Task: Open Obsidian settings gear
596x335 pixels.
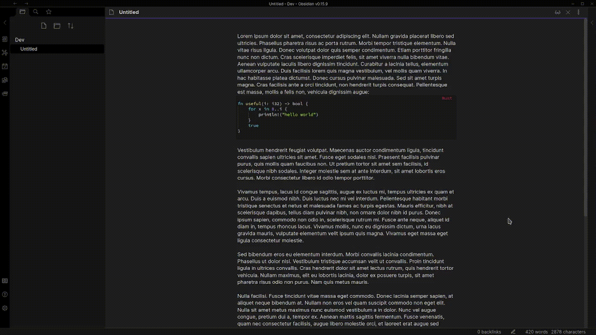Action: click(5, 308)
